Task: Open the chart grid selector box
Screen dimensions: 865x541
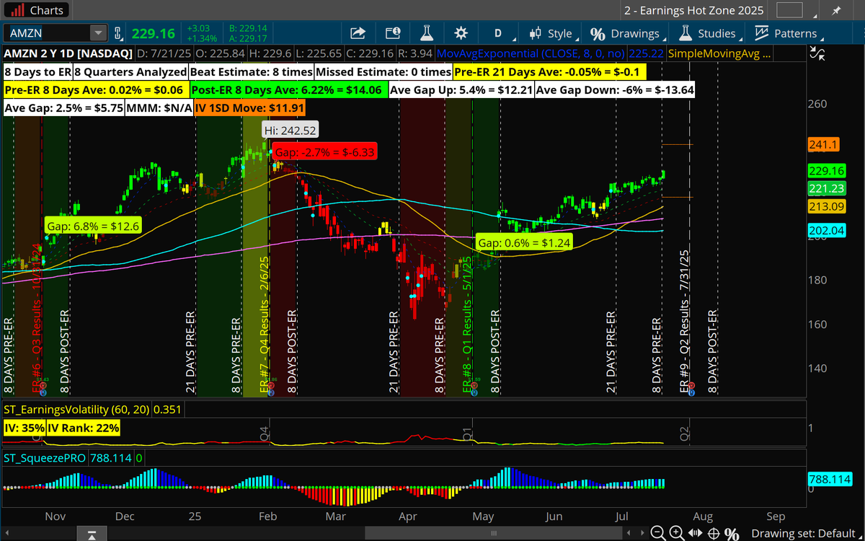Action: [x=789, y=11]
